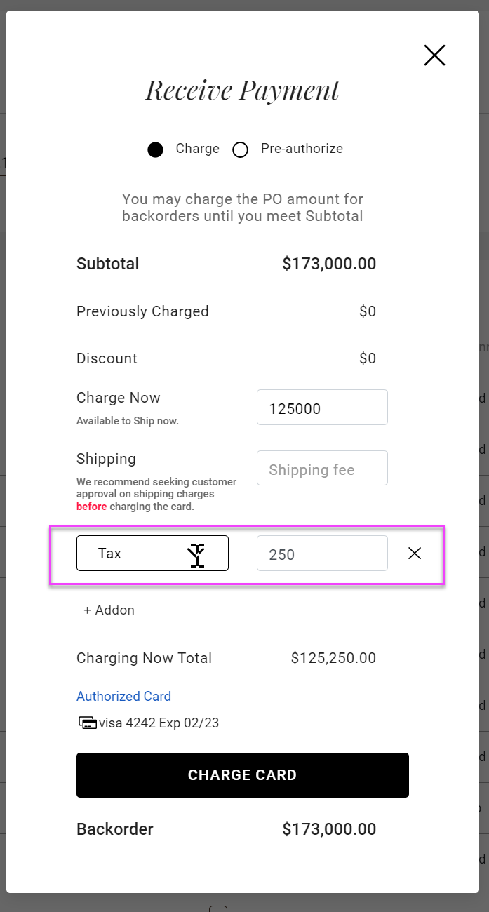Open the Authorized Card link
The height and width of the screenshot is (912, 489).
(123, 697)
